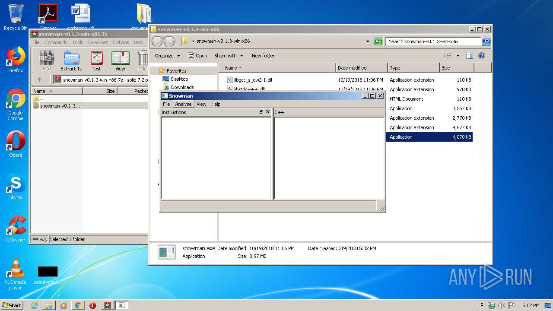Image resolution: width=553 pixels, height=311 pixels.
Task: Click the Delete icon in WinRAR toolbar
Action: [x=143, y=61]
